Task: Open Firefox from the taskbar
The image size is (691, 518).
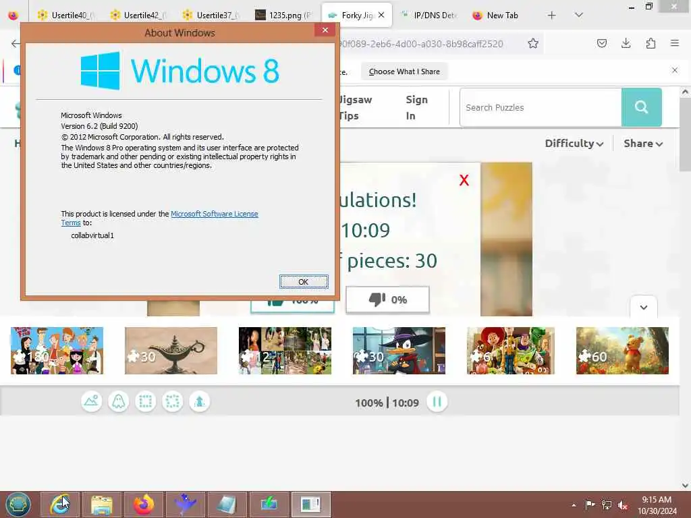Action: click(x=144, y=505)
